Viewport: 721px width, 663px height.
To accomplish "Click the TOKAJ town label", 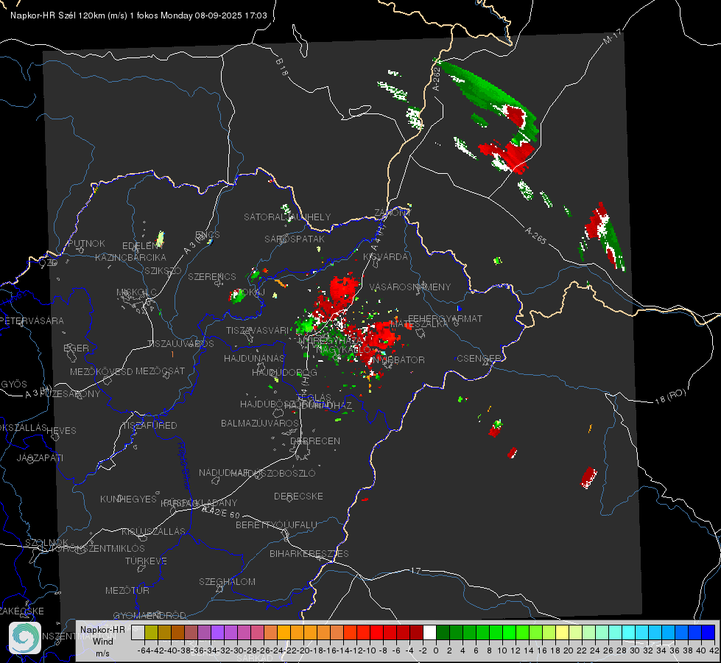I will click(250, 292).
